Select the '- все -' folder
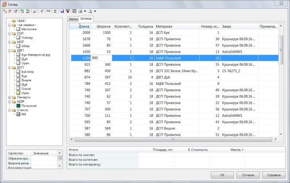 (x=21, y=21)
